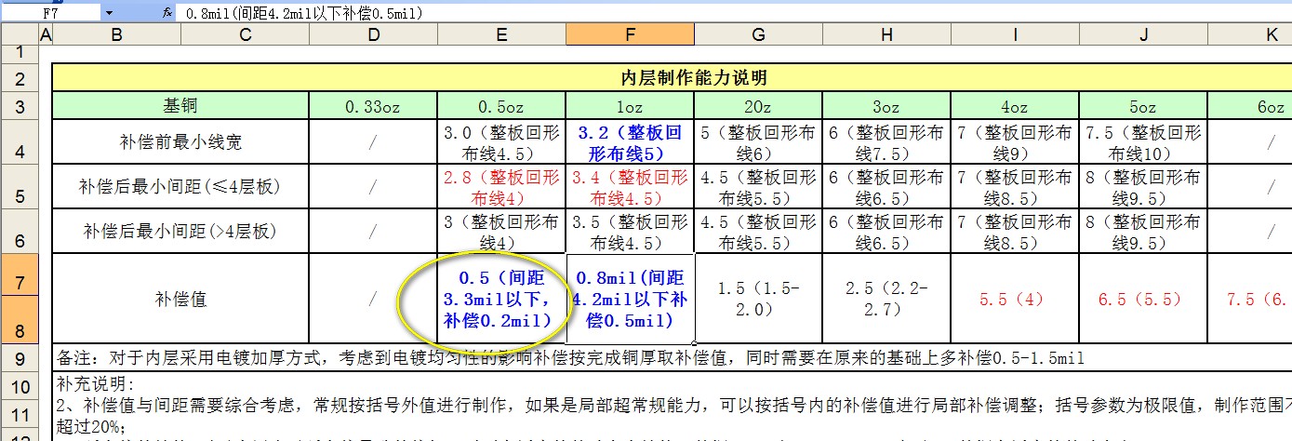
Task: Click the 备注 note row about 电镀加厚
Action: pos(673,357)
